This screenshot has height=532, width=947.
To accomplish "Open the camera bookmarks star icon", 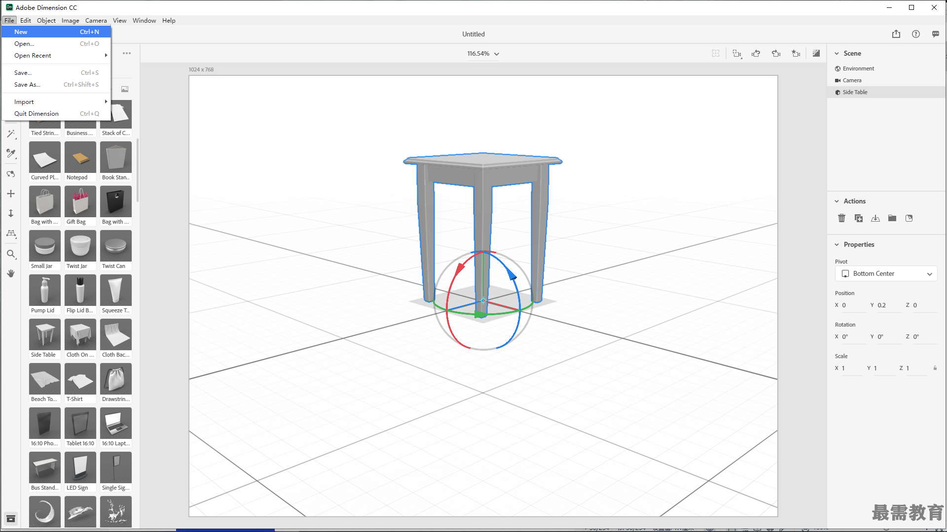I will point(796,53).
